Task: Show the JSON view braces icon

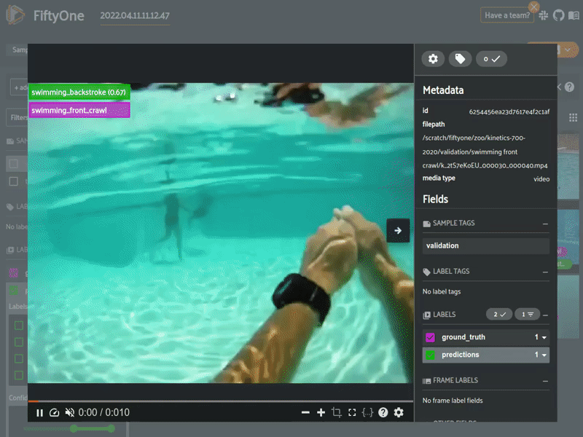Action: click(367, 412)
